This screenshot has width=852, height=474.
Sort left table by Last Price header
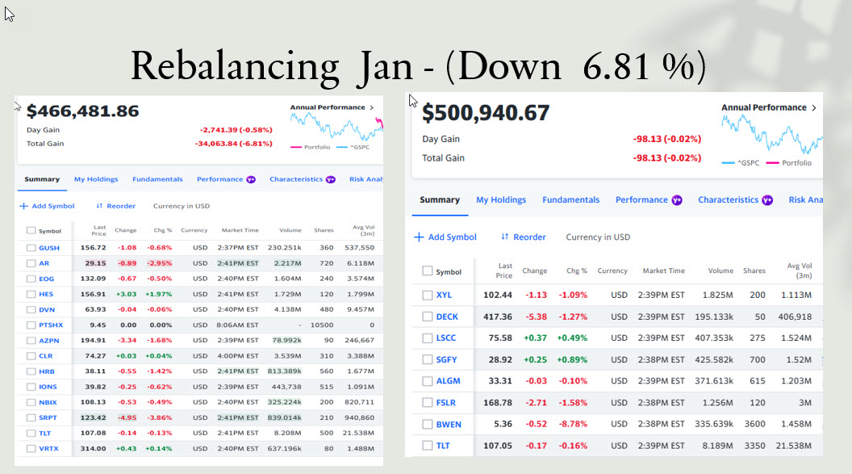coord(99,230)
